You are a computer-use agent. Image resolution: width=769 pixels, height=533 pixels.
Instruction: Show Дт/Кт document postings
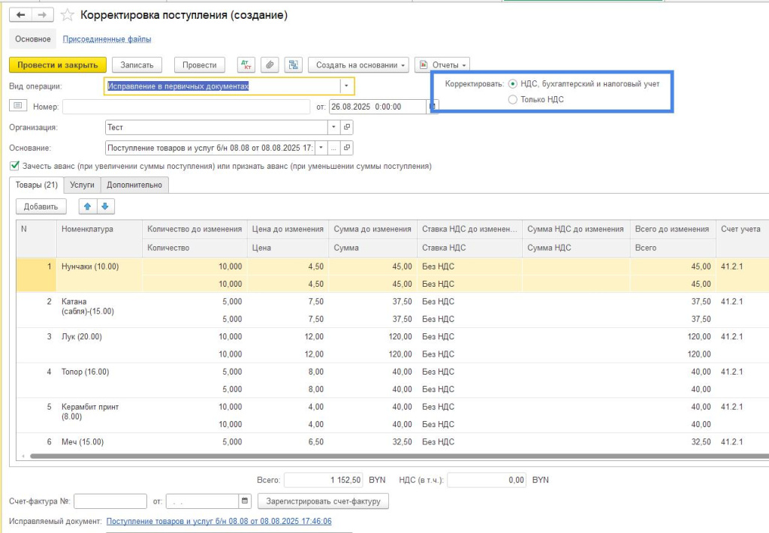pyautogui.click(x=246, y=65)
